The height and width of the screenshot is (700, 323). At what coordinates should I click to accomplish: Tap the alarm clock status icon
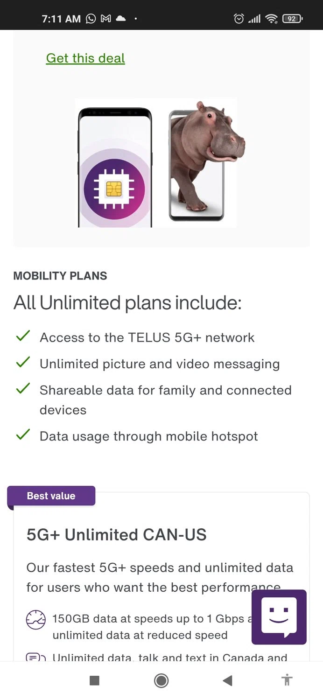tap(239, 19)
